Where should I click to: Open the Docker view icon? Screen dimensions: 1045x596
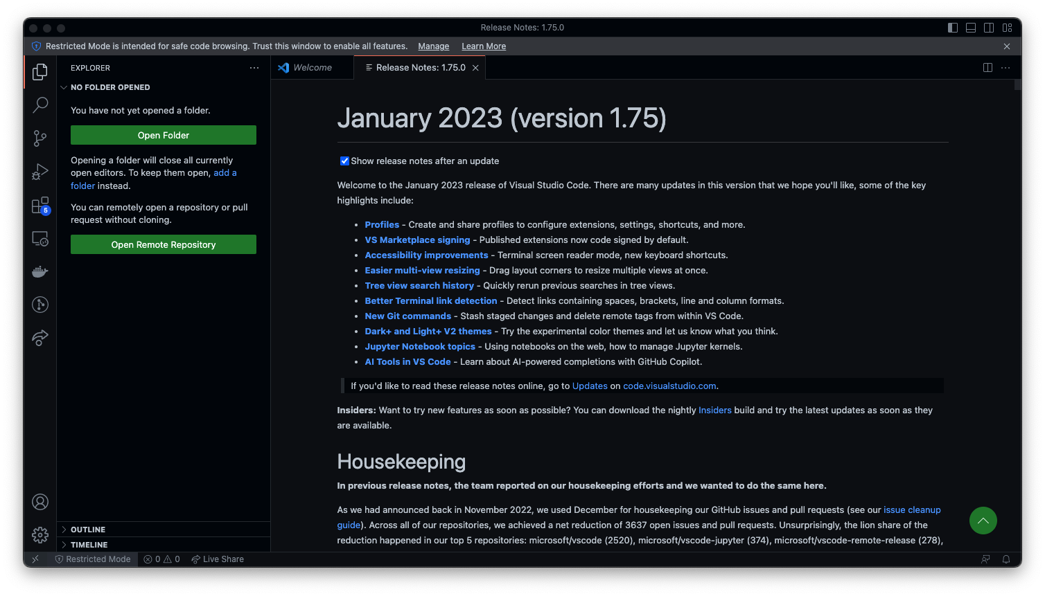tap(40, 271)
